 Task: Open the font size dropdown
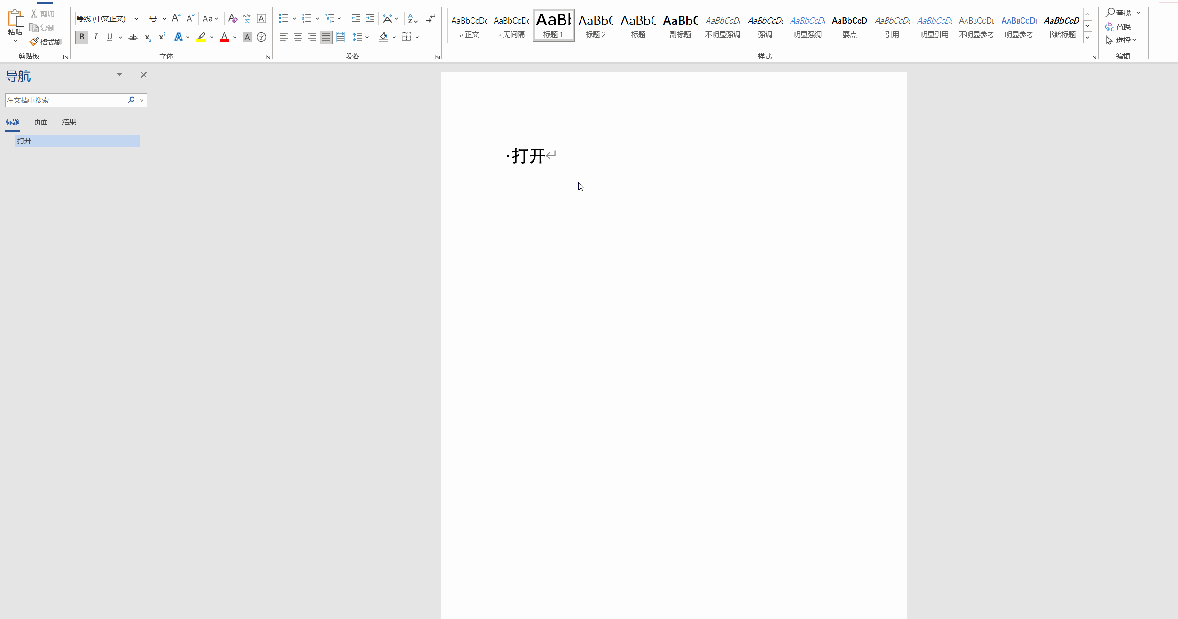165,19
